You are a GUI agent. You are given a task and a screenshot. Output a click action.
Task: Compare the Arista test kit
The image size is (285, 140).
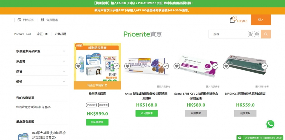(166, 66)
